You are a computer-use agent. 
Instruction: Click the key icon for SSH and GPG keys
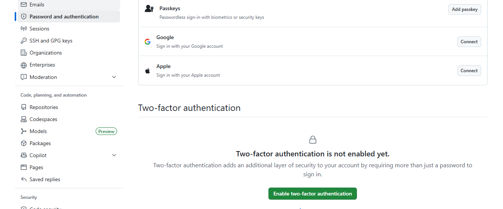24,41
